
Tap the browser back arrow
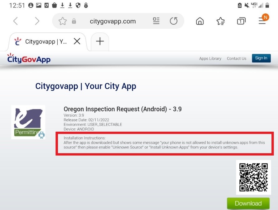(x=16, y=21)
